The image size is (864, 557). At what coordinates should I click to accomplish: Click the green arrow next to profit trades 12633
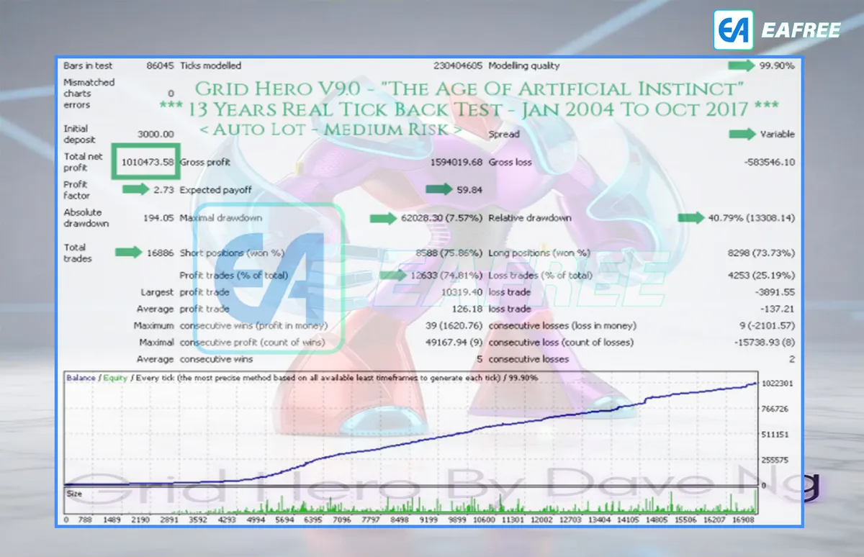tap(393, 274)
